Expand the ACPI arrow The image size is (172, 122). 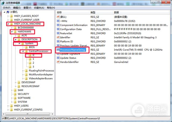click(x=15, y=36)
